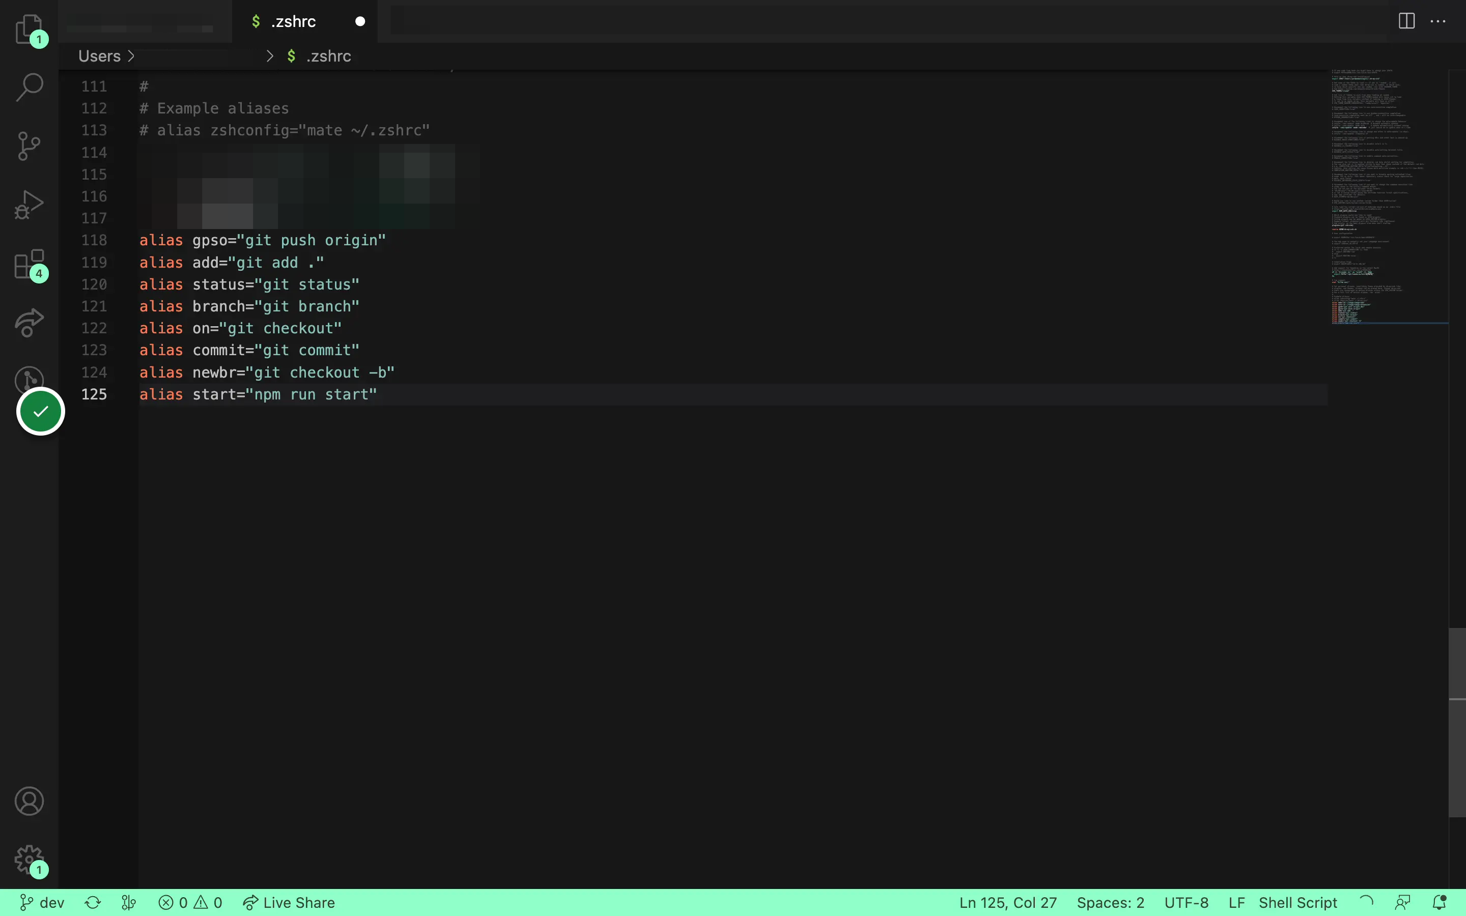The width and height of the screenshot is (1466, 916).
Task: Open the Accounts menu icon
Action: (29, 801)
